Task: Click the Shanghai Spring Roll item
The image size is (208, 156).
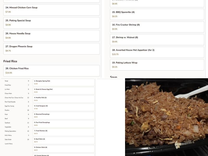Action: (64, 82)
